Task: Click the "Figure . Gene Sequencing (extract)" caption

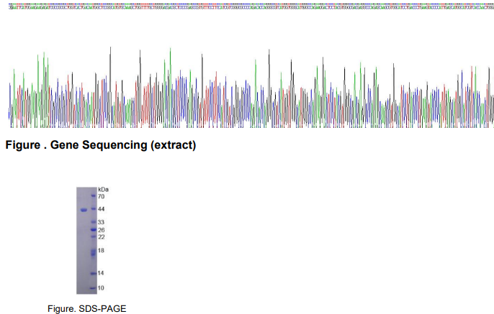Action: (x=100, y=146)
